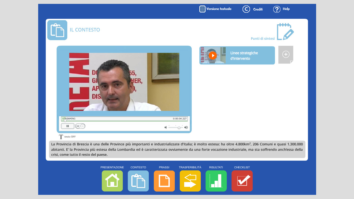Open the Trasferibilità arrows icon
354x199 pixels.
click(x=190, y=181)
